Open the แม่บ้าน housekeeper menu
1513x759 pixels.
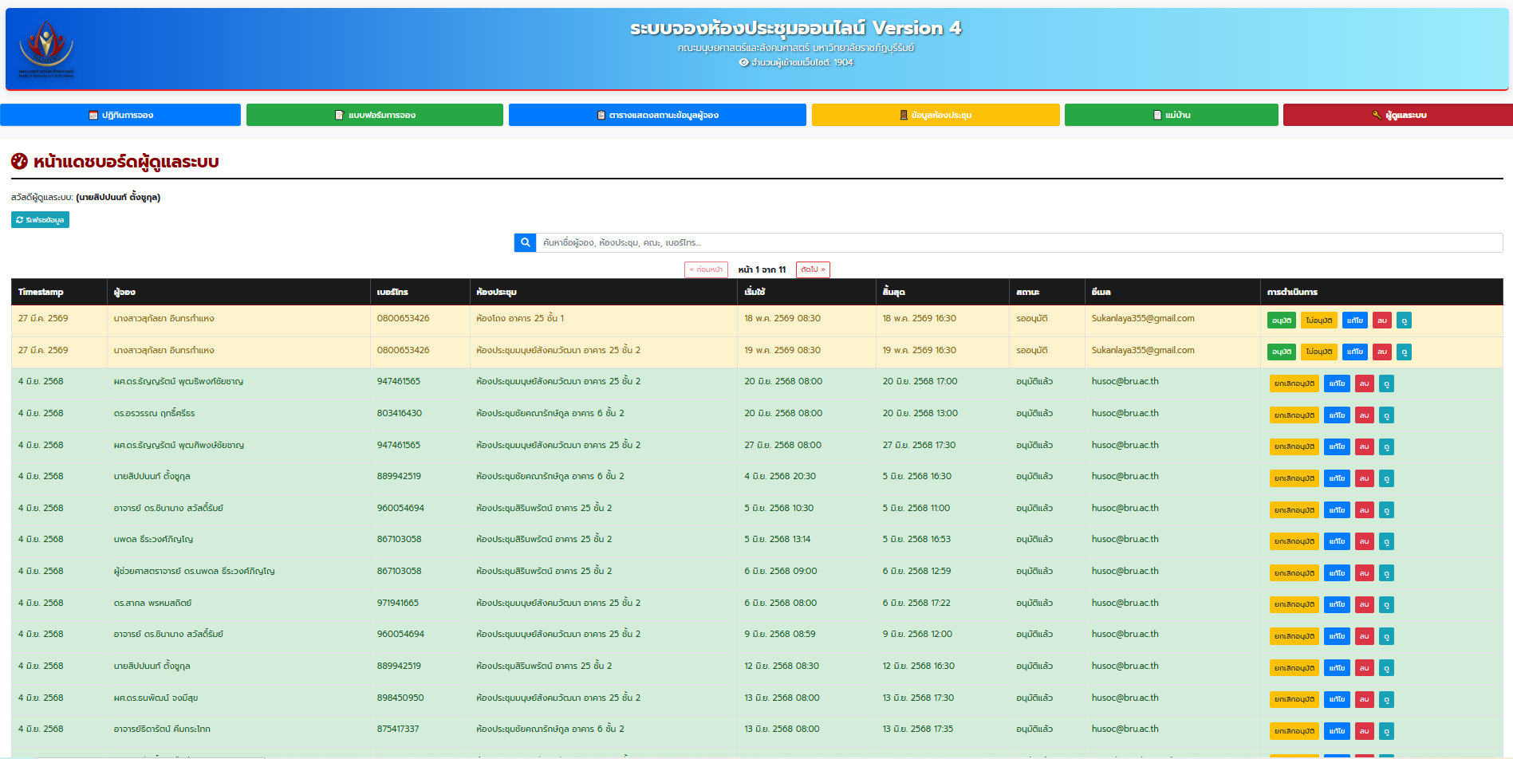(1172, 115)
